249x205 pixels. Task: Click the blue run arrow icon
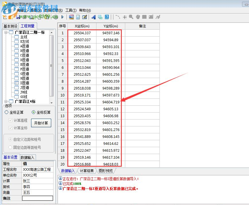point(62,17)
